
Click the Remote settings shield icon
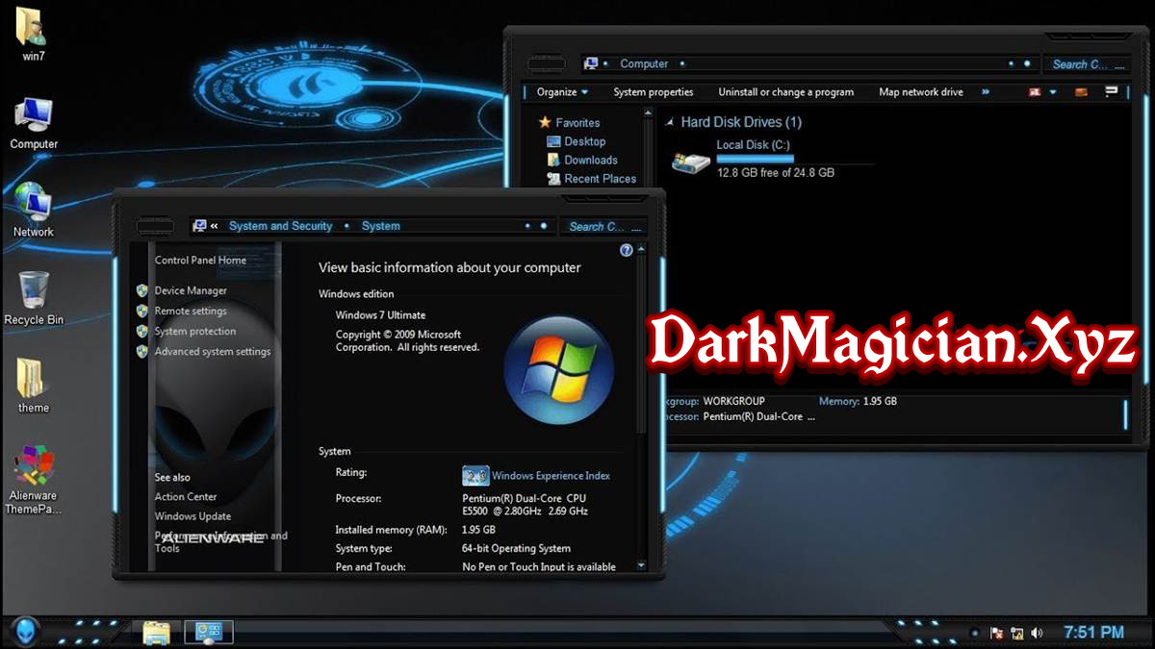(142, 311)
